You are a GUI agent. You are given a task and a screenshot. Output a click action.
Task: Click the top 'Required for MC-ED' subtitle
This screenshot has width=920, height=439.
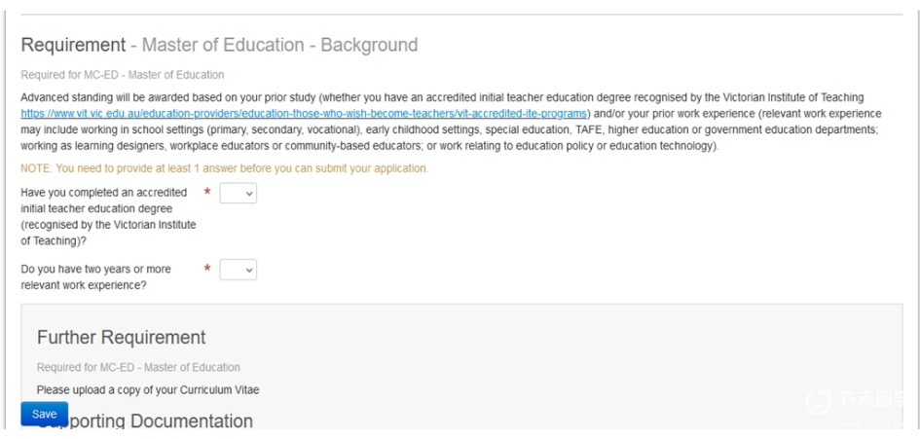coord(122,75)
